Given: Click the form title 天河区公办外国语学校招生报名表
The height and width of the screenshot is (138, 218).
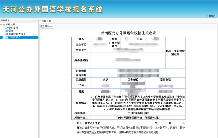Looking at the screenshot, I should [128, 33].
